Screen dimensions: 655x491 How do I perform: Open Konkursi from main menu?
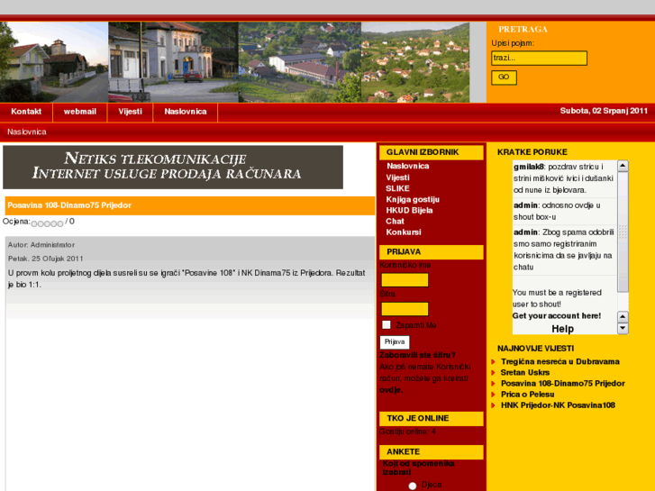(x=404, y=232)
